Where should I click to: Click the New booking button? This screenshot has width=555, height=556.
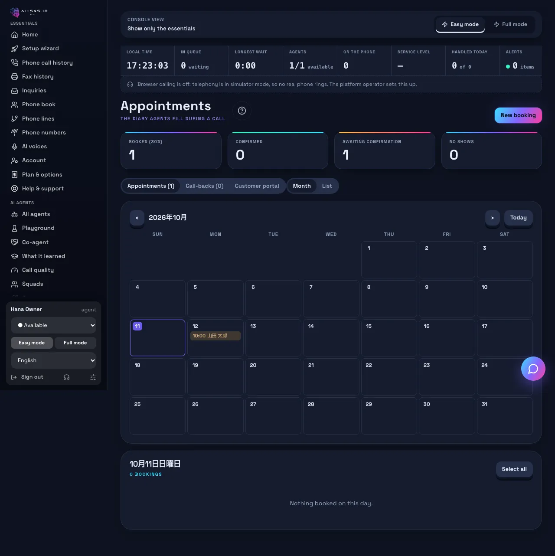click(518, 115)
